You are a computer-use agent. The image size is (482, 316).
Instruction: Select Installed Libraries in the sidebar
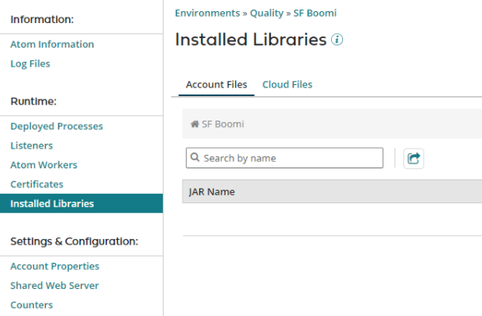click(82, 203)
